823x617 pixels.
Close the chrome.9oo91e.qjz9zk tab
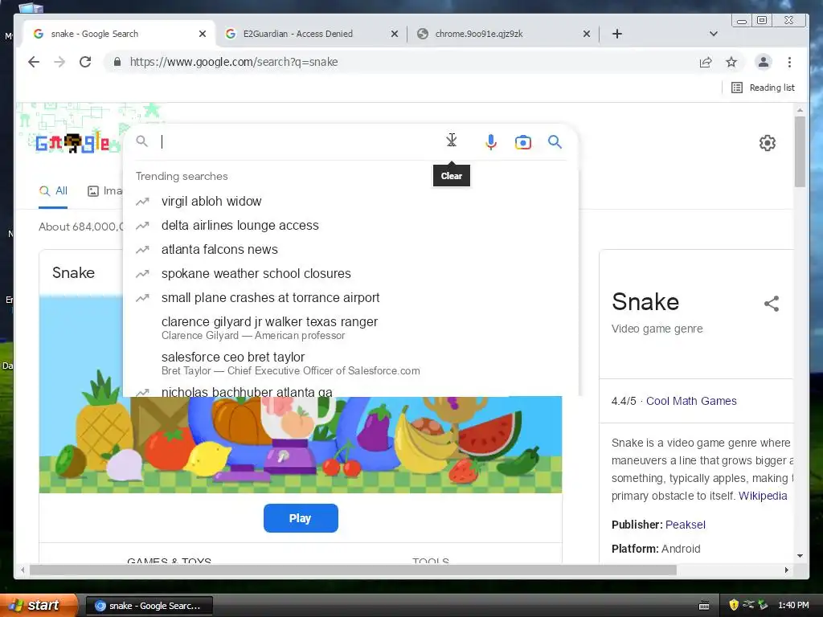[587, 34]
